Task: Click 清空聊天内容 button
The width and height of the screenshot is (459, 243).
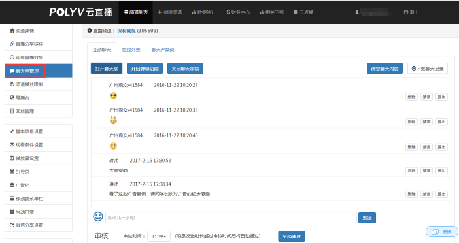Action: (384, 69)
